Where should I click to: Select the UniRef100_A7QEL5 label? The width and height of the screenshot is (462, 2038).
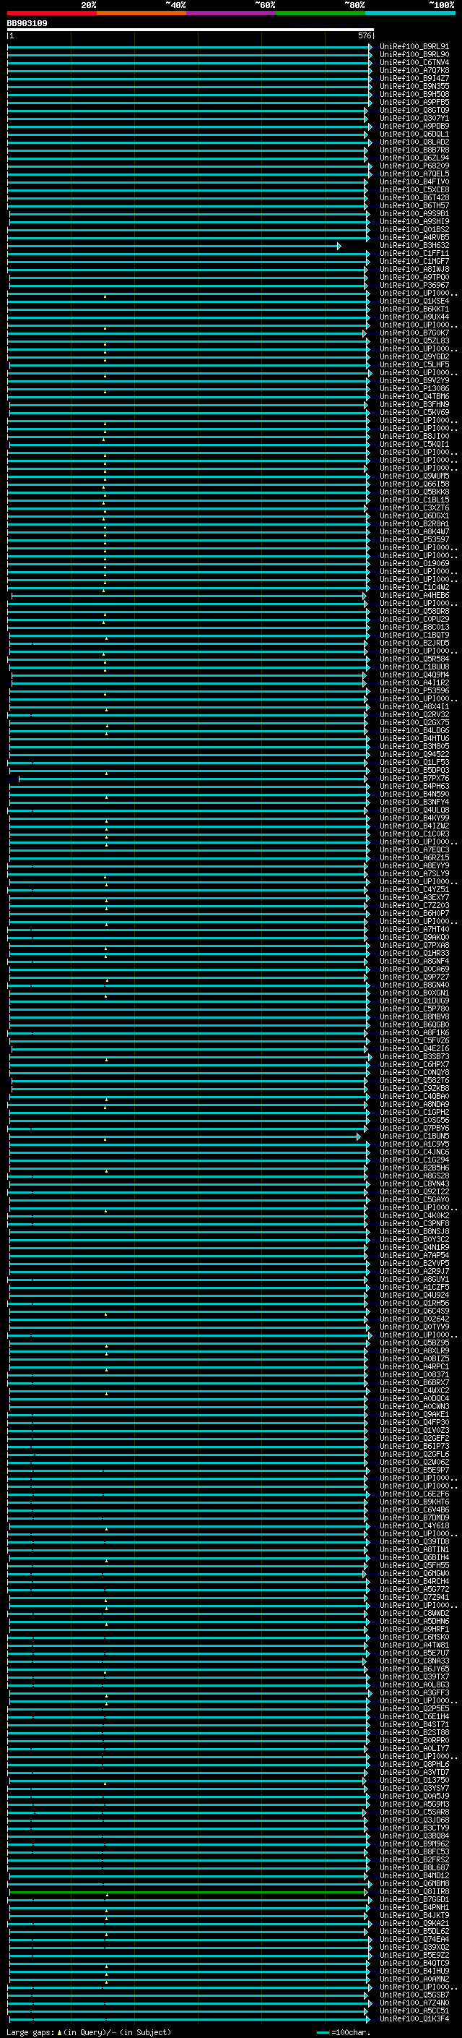click(414, 174)
